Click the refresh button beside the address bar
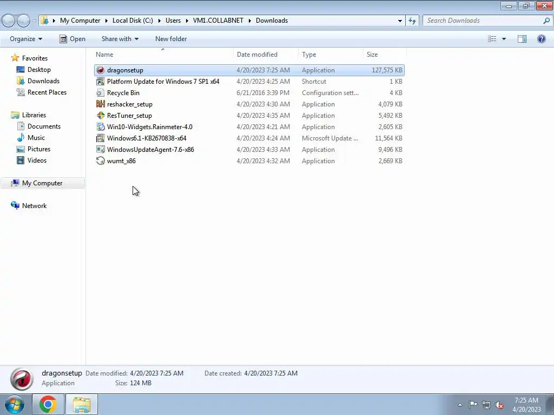This screenshot has width=554, height=415. 412,21
